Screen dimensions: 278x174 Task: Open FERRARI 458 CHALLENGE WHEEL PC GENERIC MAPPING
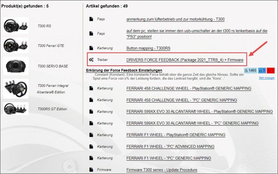point(181,100)
